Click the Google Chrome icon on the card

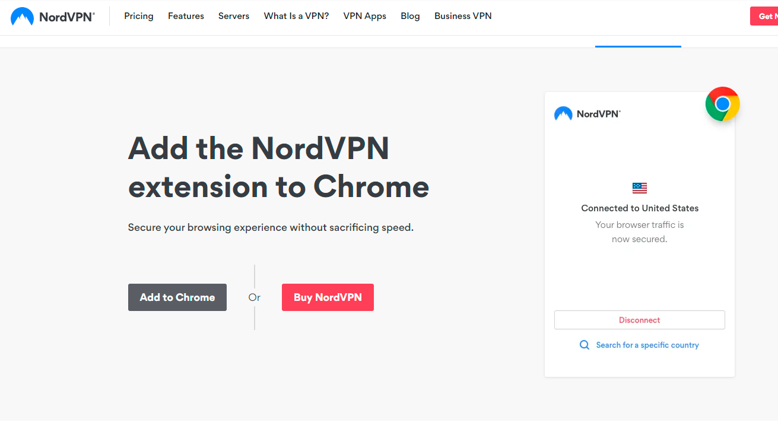click(x=722, y=104)
